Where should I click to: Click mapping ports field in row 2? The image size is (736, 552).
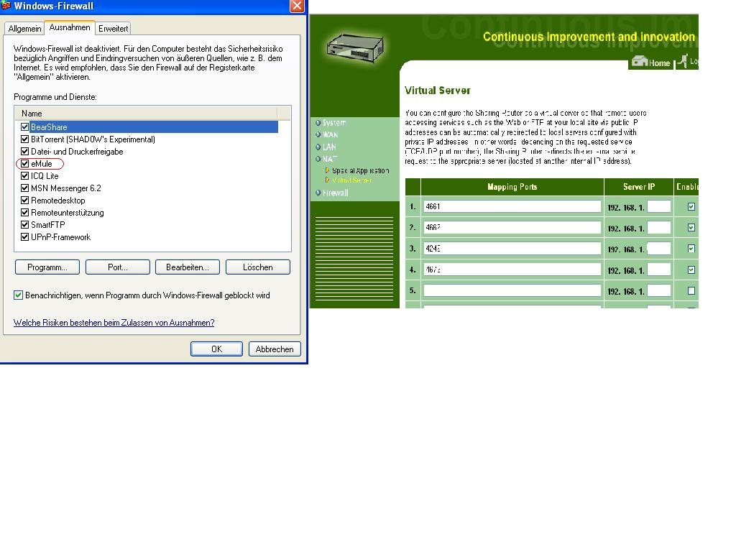click(512, 227)
